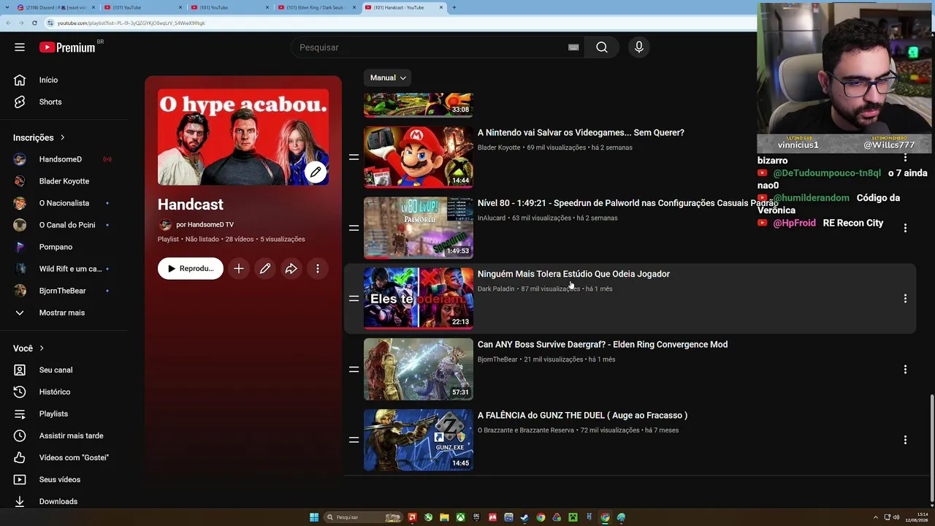Open "A Nintendo vai Salvar os Videogames" title
935x526 pixels.
tap(581, 133)
